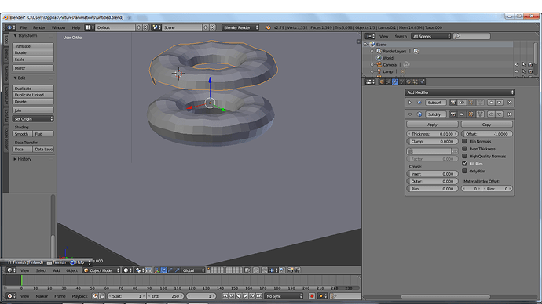Click the Subsurf modifier type icon
This screenshot has width=542, height=304.
[419, 103]
